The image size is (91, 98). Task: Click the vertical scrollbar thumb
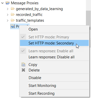[x=88, y=18]
